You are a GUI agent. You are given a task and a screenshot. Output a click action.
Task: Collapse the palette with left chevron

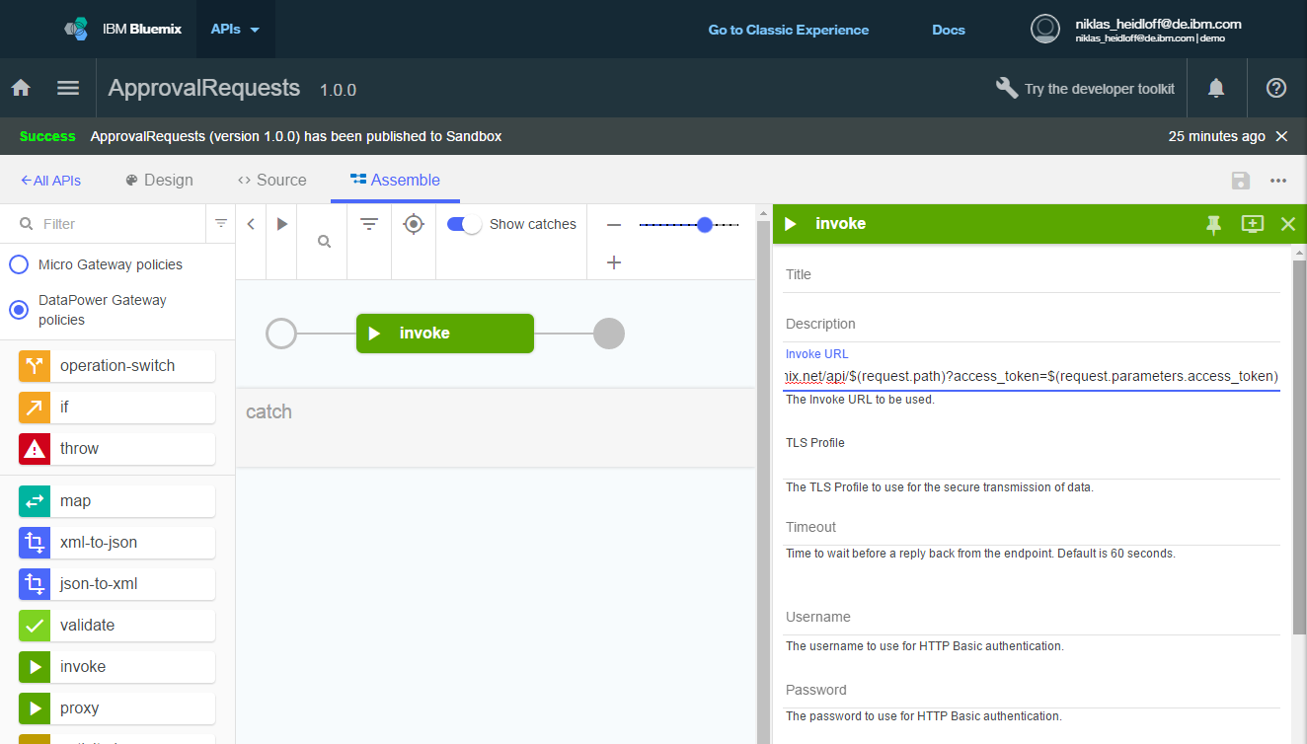(251, 224)
